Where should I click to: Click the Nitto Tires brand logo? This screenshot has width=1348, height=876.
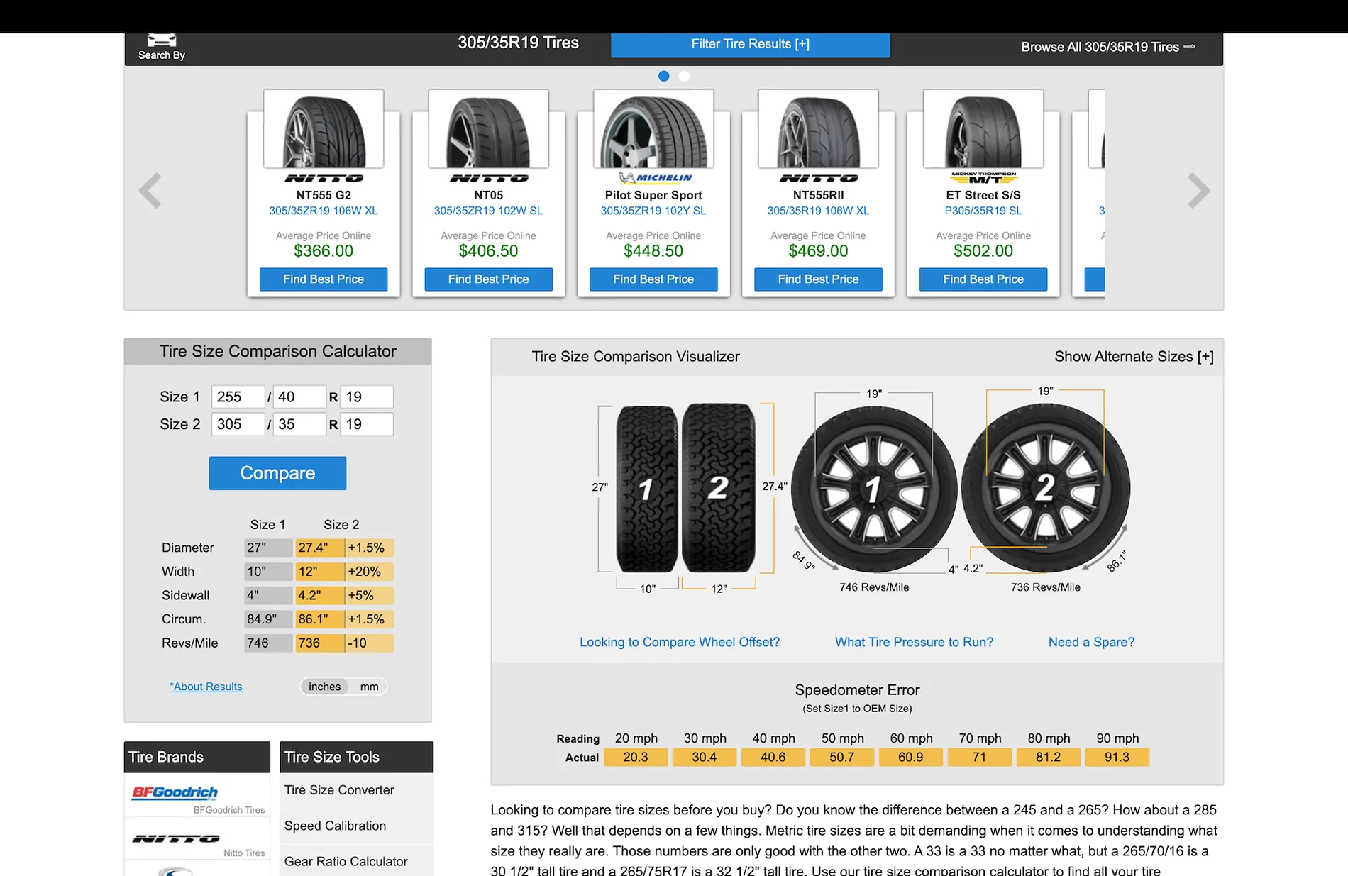(176, 838)
